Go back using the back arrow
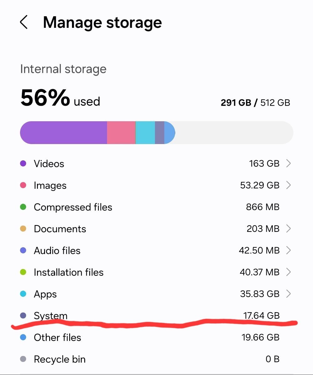313x375 pixels. pyautogui.click(x=24, y=22)
